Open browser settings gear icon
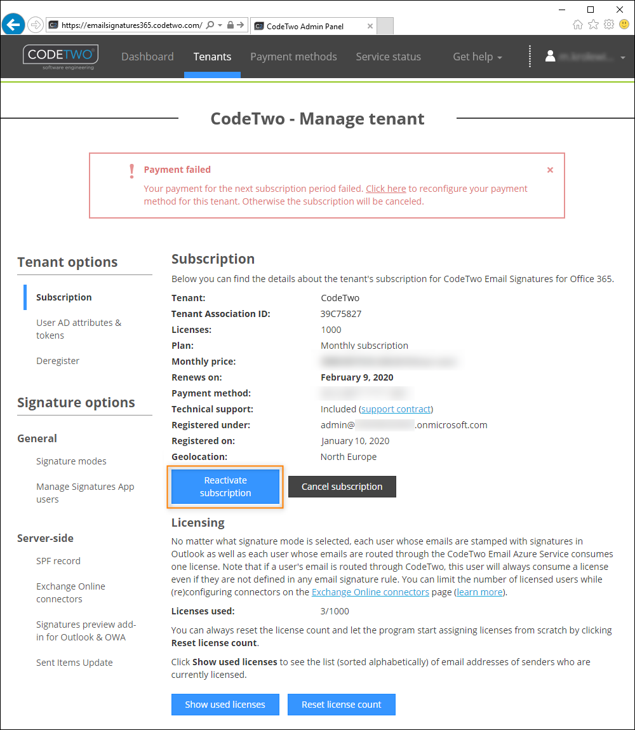Screen dimensions: 635x730 609,24
